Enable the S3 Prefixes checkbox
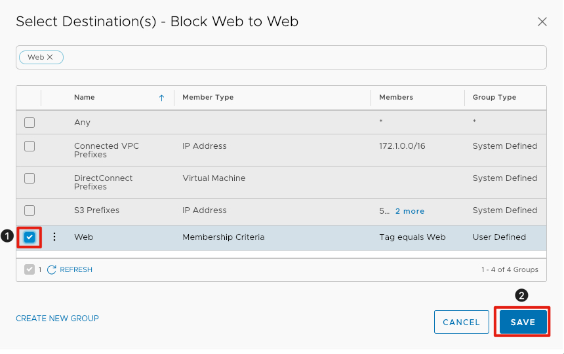 (30, 210)
